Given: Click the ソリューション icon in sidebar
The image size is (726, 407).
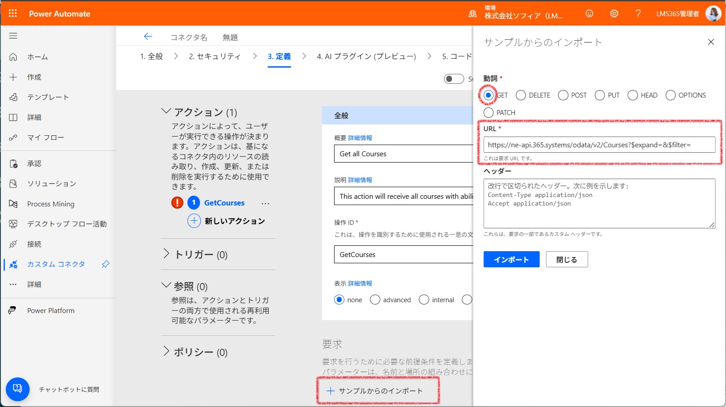Looking at the screenshot, I should 13,184.
